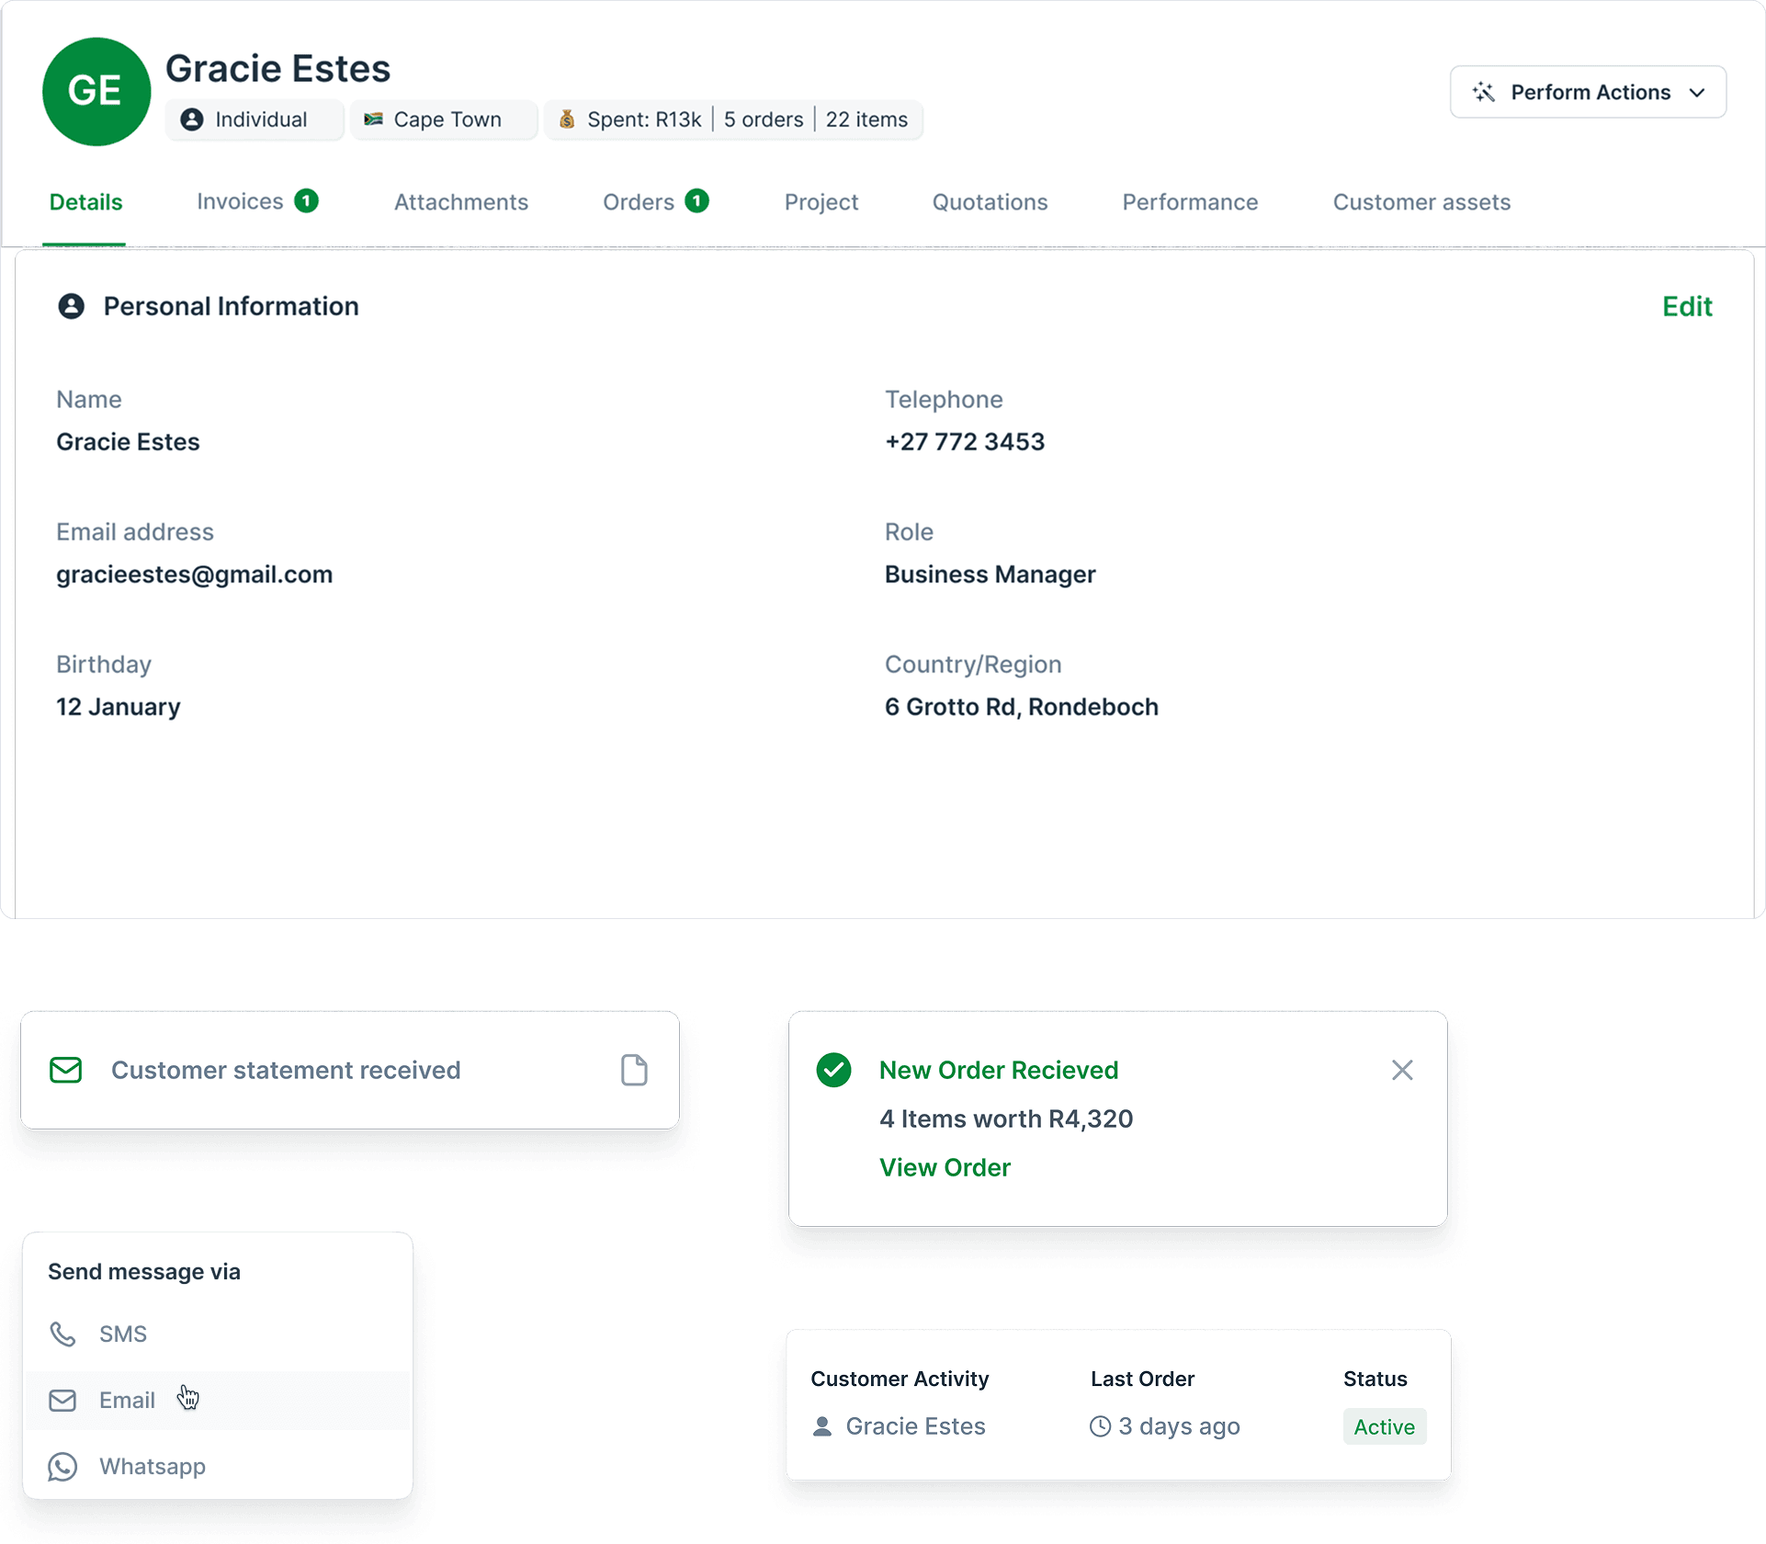Click the View Order link
The image size is (1766, 1544).
[945, 1167]
